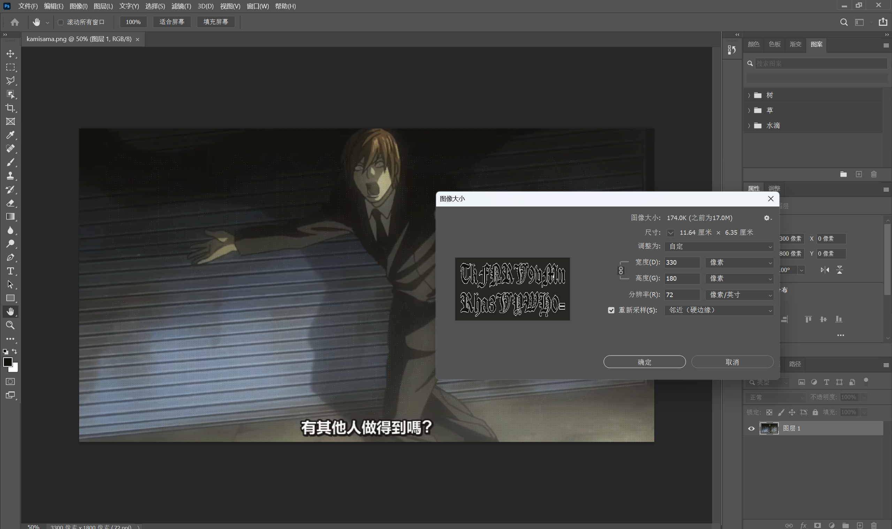
Task: Hide Layer 1 with eye icon
Action: 751,428
